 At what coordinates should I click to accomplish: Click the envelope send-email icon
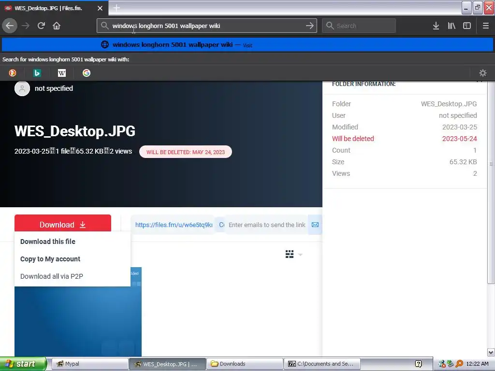pos(315,225)
